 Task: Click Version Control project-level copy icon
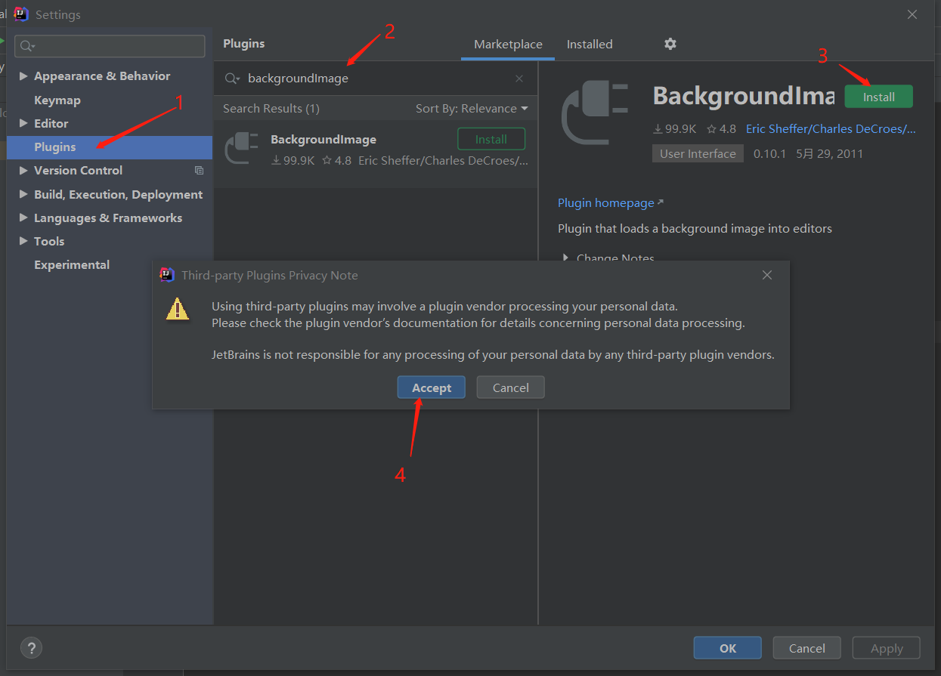(199, 171)
